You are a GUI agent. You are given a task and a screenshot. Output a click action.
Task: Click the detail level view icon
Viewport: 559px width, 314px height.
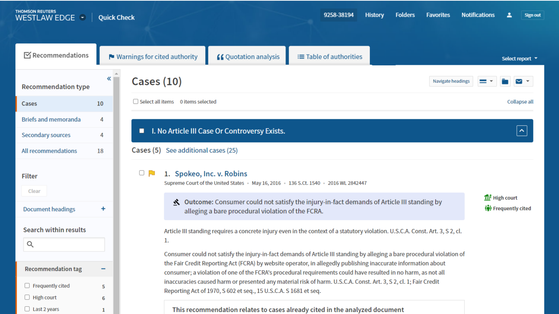[483, 81]
